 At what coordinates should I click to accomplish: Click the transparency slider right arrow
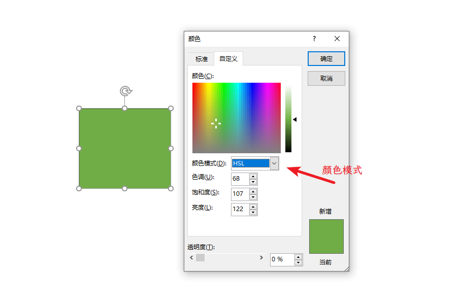(x=261, y=257)
